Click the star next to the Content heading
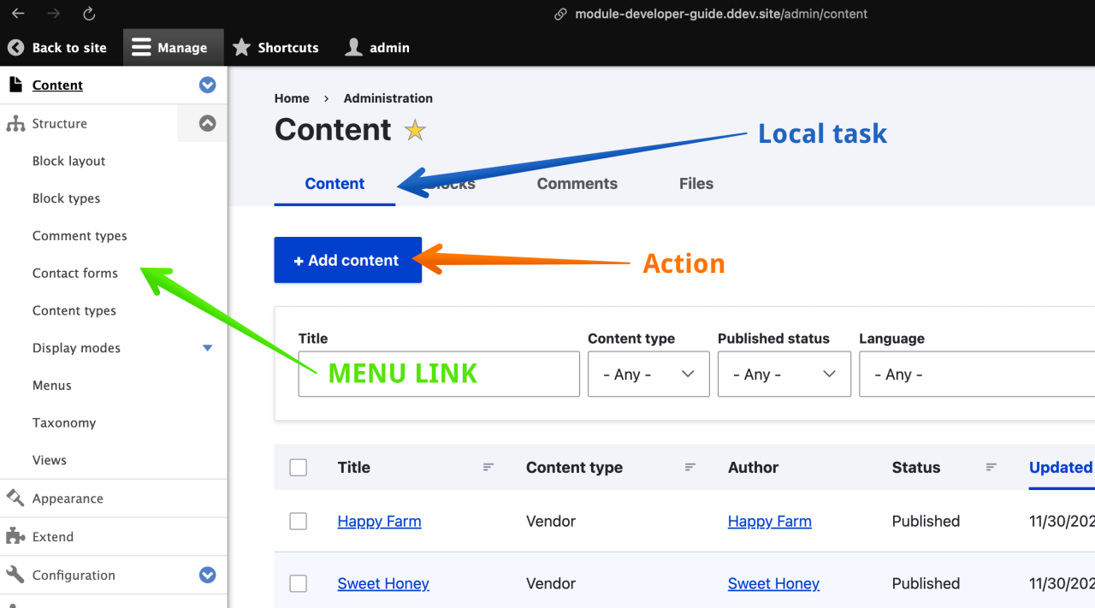Viewport: 1095px width, 608px height. click(x=414, y=130)
